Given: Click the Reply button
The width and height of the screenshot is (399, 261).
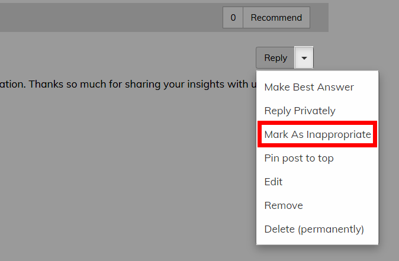Looking at the screenshot, I should pos(275,58).
